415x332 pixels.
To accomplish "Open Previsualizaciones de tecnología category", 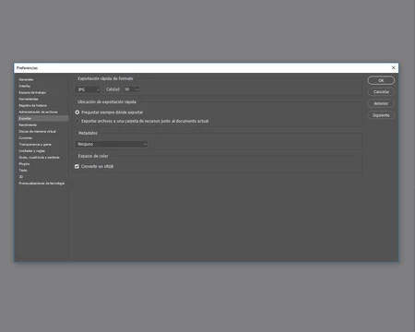I will (41, 184).
